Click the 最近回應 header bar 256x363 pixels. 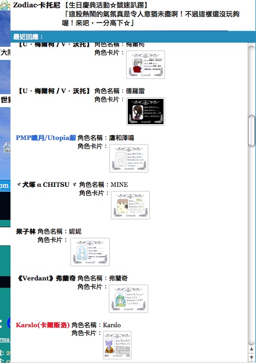133,37
